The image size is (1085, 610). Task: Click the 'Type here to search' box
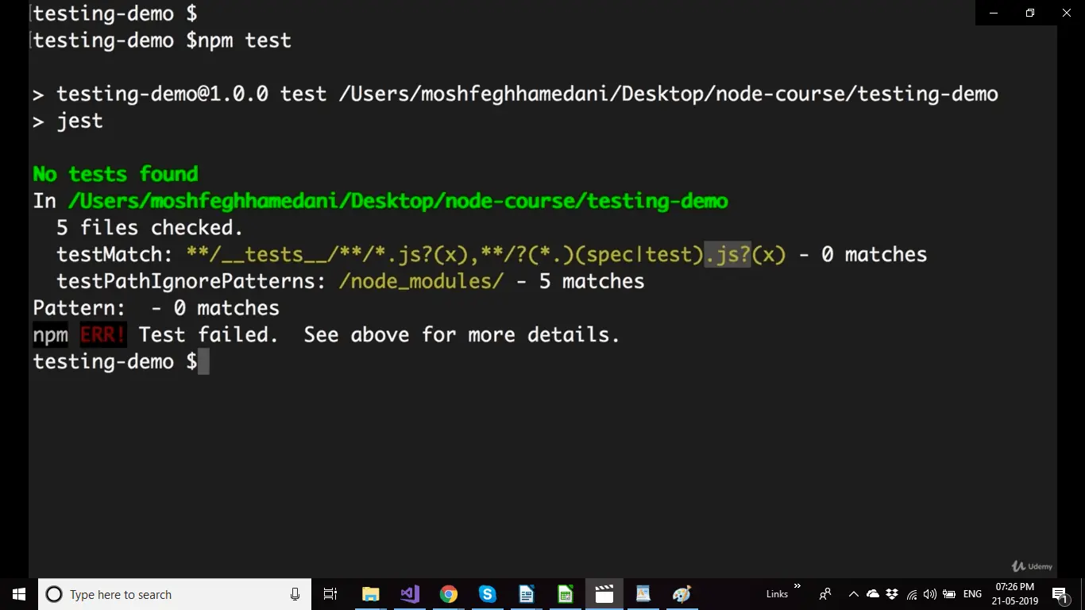click(x=173, y=594)
